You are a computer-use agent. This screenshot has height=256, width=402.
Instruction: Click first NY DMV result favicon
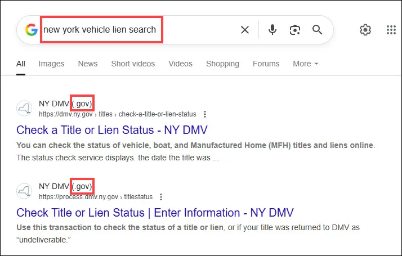[x=24, y=108]
